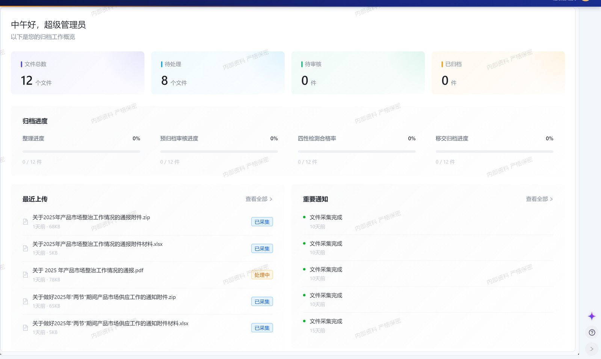Open file 关于 2025 年产品市场整治工作情况的通报.pdf
Screen dimensions: 601x359
click(x=88, y=270)
